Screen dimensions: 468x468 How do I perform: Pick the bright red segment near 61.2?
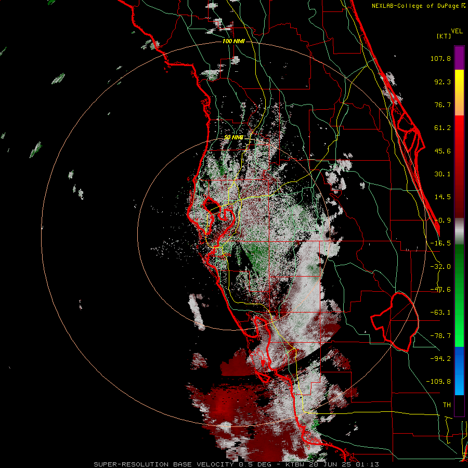[459, 128]
